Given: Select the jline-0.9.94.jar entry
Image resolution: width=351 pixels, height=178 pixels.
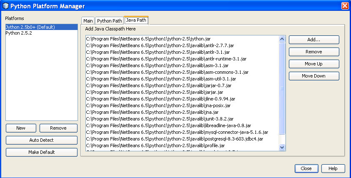Looking at the screenshot, I should click(182, 99).
